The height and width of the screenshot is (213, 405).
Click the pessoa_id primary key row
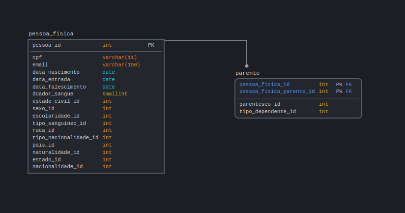(x=96, y=45)
